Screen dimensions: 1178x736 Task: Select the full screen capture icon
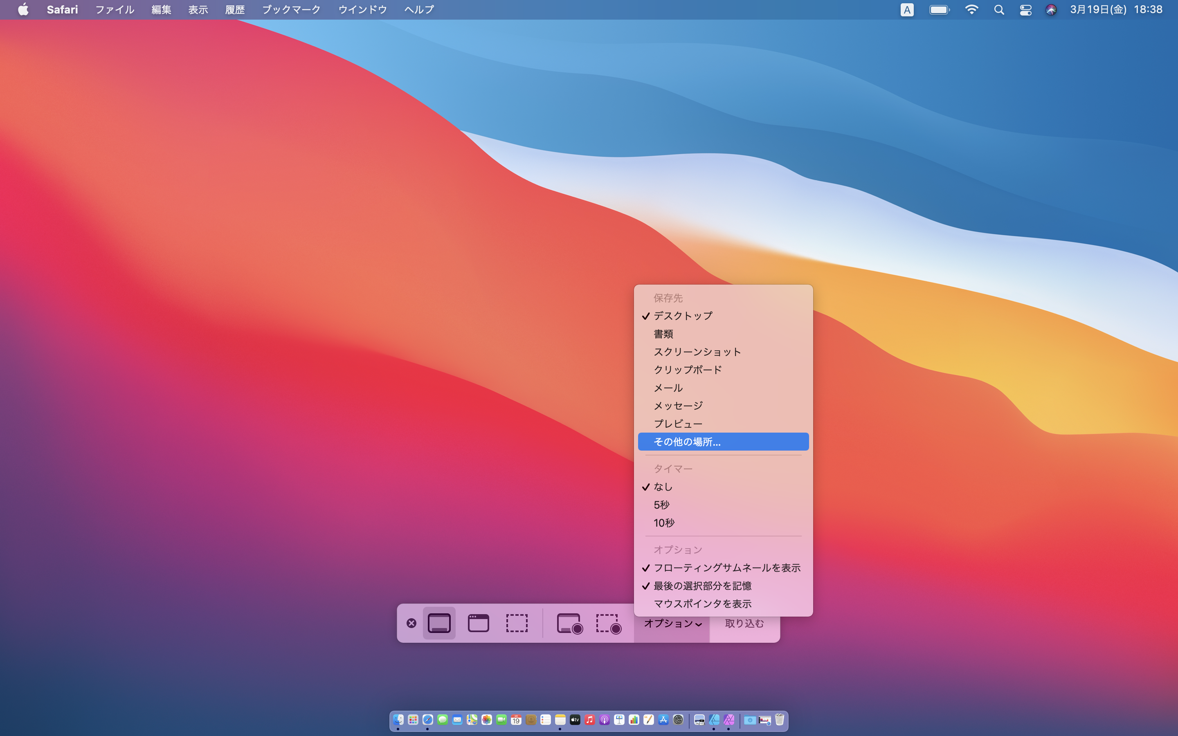[x=439, y=623]
